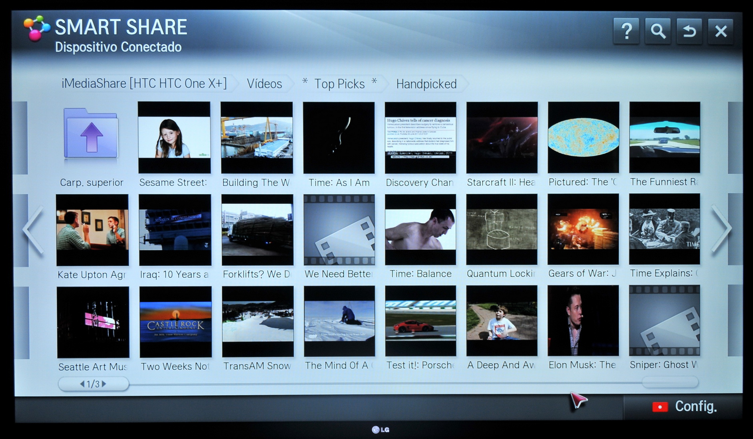Screen dimensions: 753x439
Task: Click the search magnifier icon
Action: pyautogui.click(x=658, y=31)
